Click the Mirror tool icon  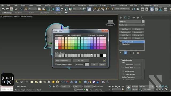coord(133,9)
